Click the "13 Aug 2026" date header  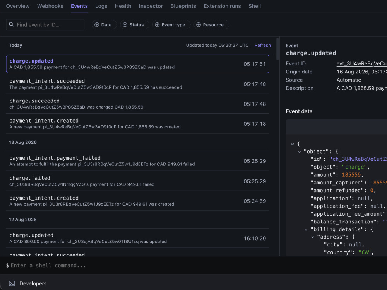tap(23, 142)
